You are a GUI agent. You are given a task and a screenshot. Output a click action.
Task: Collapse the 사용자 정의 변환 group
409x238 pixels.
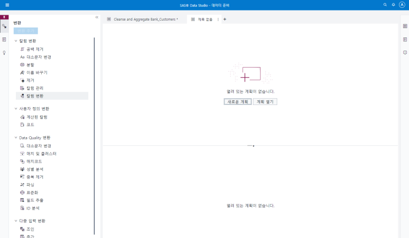pos(16,109)
